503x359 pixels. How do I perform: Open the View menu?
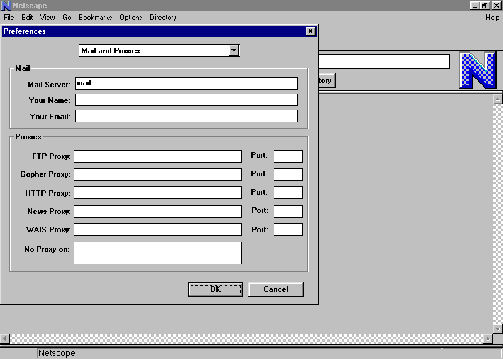click(47, 18)
